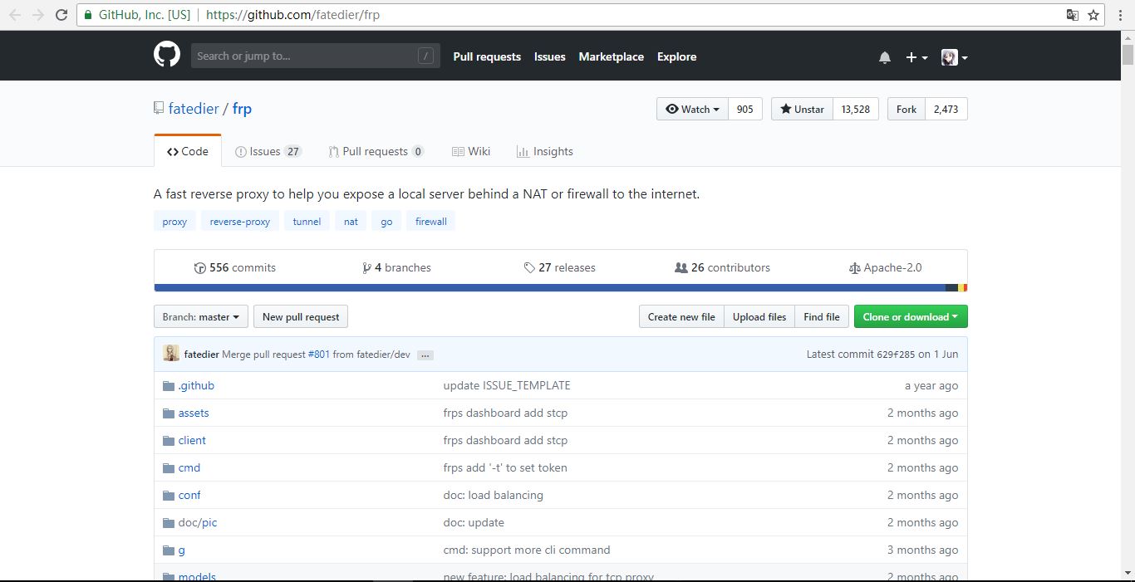Click the language breakdown color bar
This screenshot has height=582, width=1135.
click(548, 288)
